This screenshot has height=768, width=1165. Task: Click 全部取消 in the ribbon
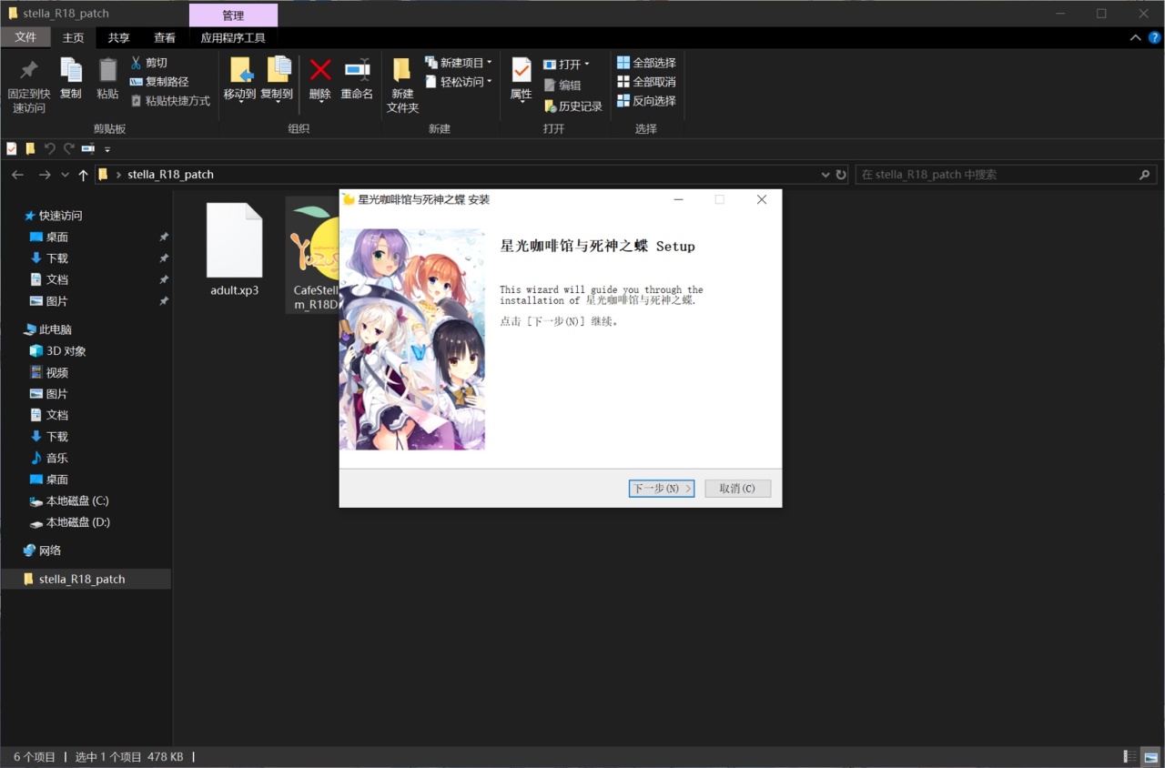(646, 82)
